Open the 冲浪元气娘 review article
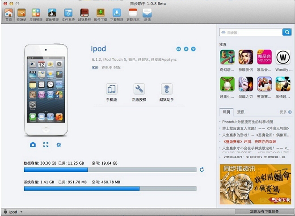This screenshot has width=295, height=216. (256, 128)
